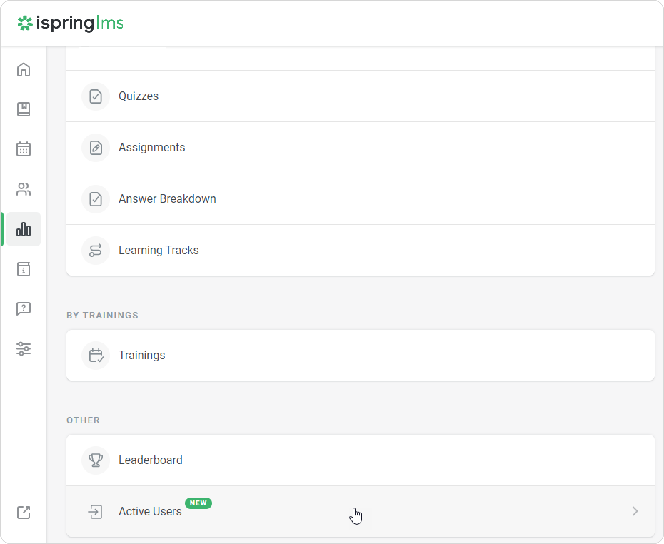The width and height of the screenshot is (664, 544).
Task: Open the calendar icon in sidebar
Action: pyautogui.click(x=24, y=149)
